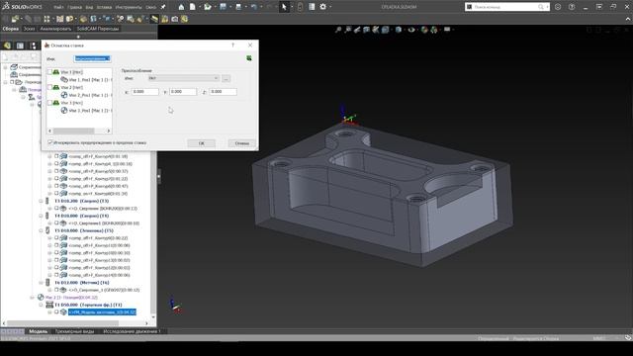This screenshot has width=633, height=356.
Task: Click the camera icon in the assembly toolbar
Action: [175, 19]
